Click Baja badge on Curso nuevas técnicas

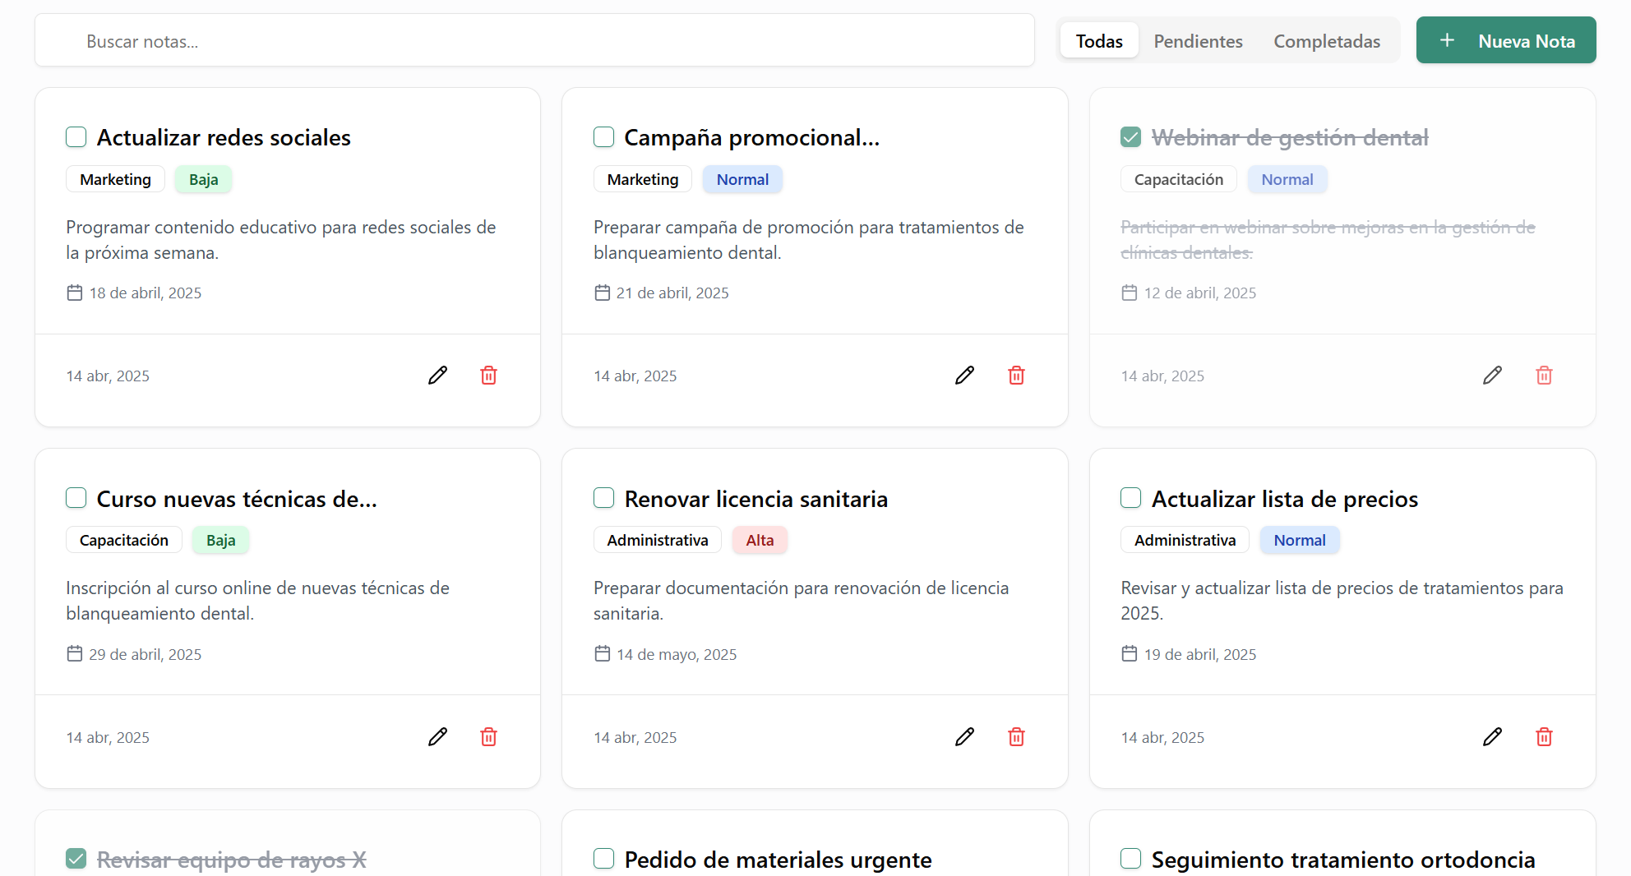click(221, 540)
